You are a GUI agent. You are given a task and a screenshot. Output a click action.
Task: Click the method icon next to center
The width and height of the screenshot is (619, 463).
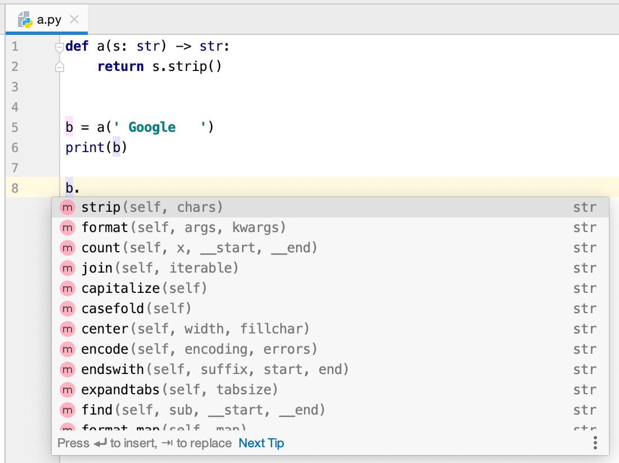[68, 329]
